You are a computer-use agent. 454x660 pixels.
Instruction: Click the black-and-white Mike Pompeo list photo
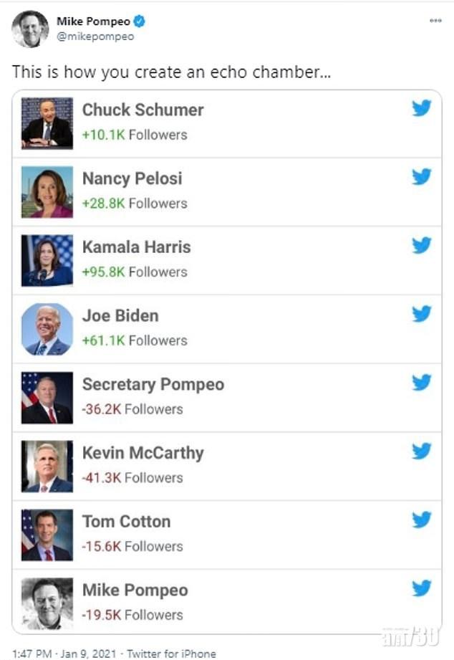tap(47, 603)
